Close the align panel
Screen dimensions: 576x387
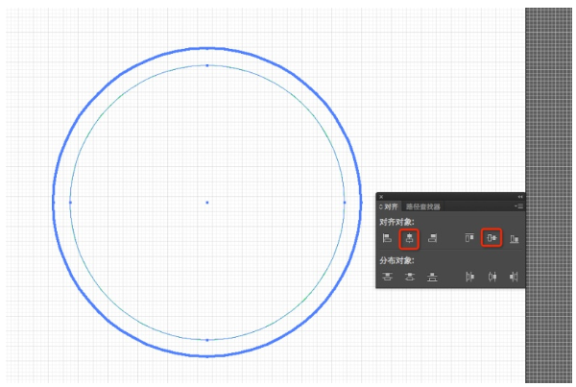click(x=381, y=197)
